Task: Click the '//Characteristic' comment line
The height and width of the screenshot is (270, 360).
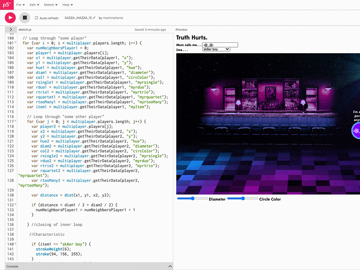Action: tap(47, 234)
